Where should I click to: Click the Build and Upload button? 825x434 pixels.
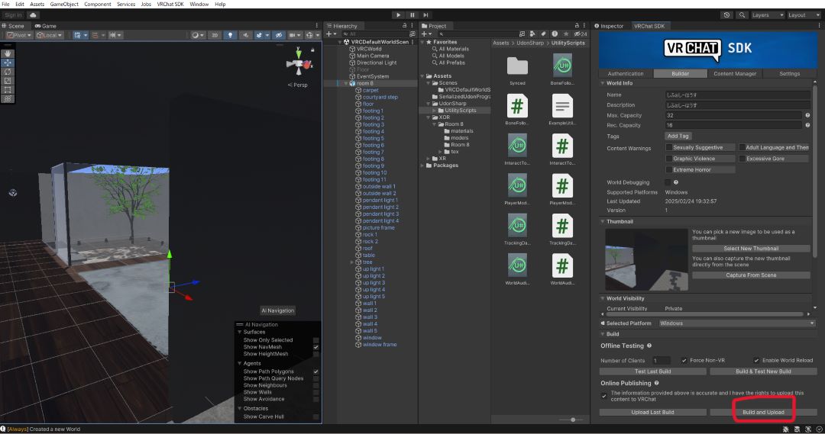pos(763,413)
